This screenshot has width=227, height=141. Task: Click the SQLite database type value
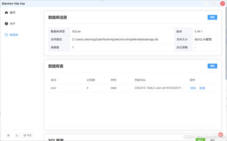pos(76,31)
